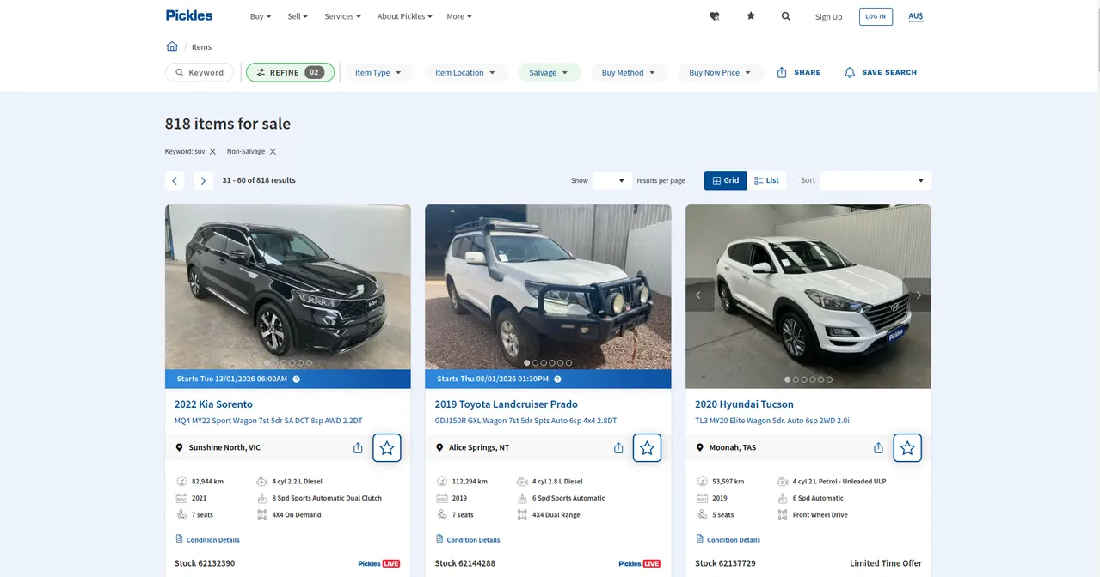Open the results per page dropdown
The height and width of the screenshot is (577, 1100).
(612, 180)
